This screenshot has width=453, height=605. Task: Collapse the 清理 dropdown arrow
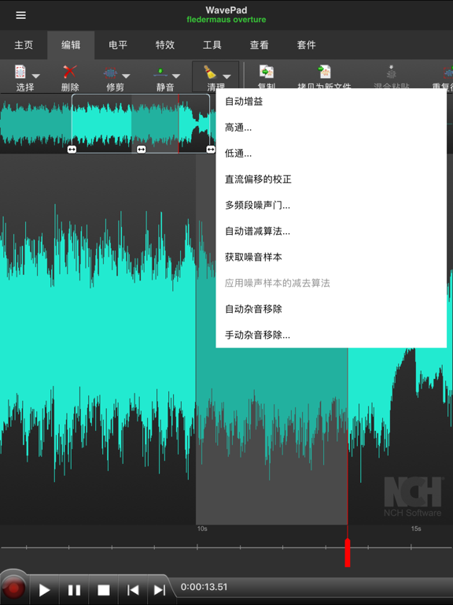(226, 76)
